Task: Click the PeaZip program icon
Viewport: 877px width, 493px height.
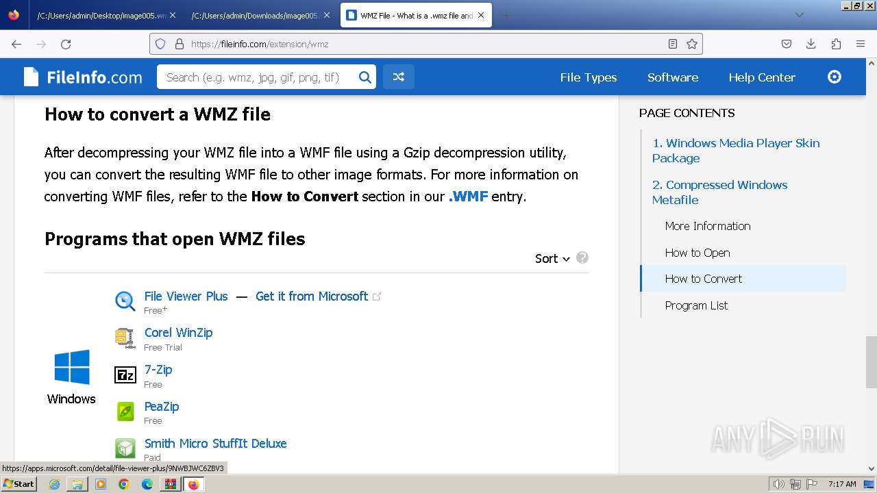Action: coord(125,412)
